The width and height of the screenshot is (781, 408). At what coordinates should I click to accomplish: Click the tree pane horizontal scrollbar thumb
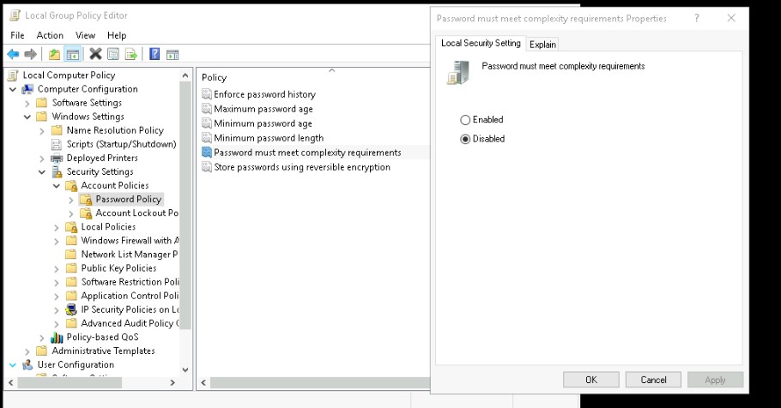click(70, 382)
